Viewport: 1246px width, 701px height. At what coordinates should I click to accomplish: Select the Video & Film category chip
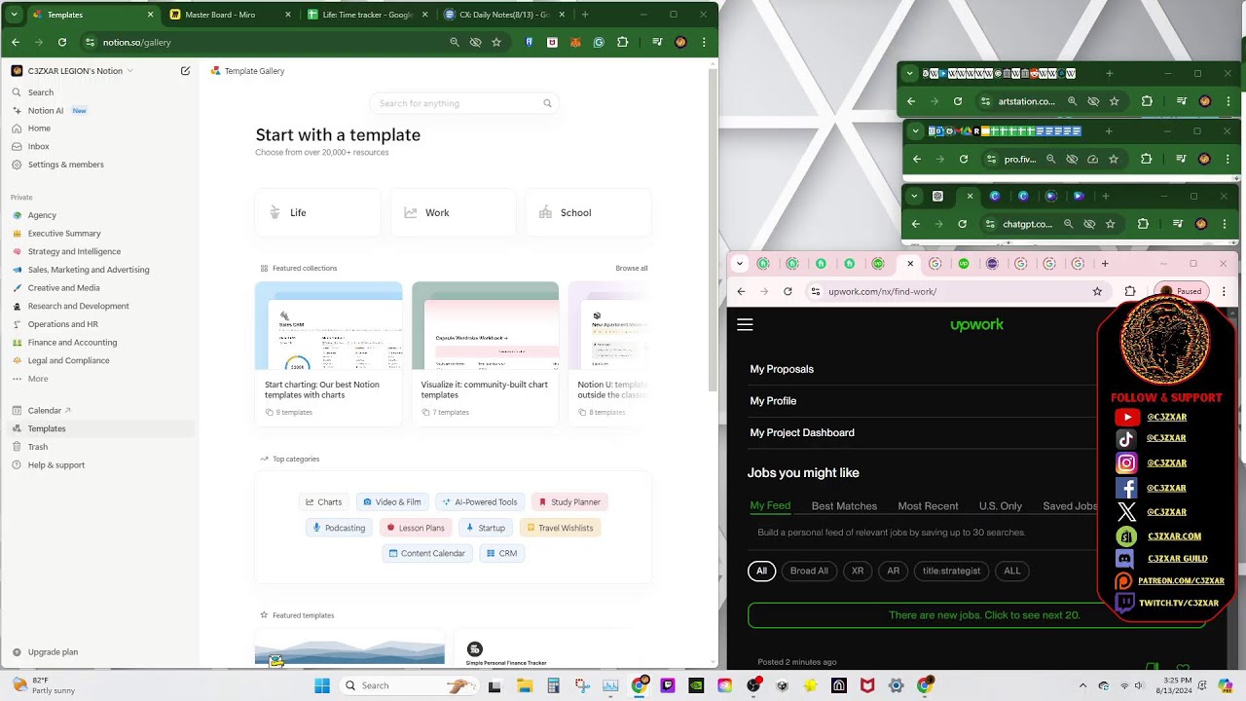click(391, 502)
